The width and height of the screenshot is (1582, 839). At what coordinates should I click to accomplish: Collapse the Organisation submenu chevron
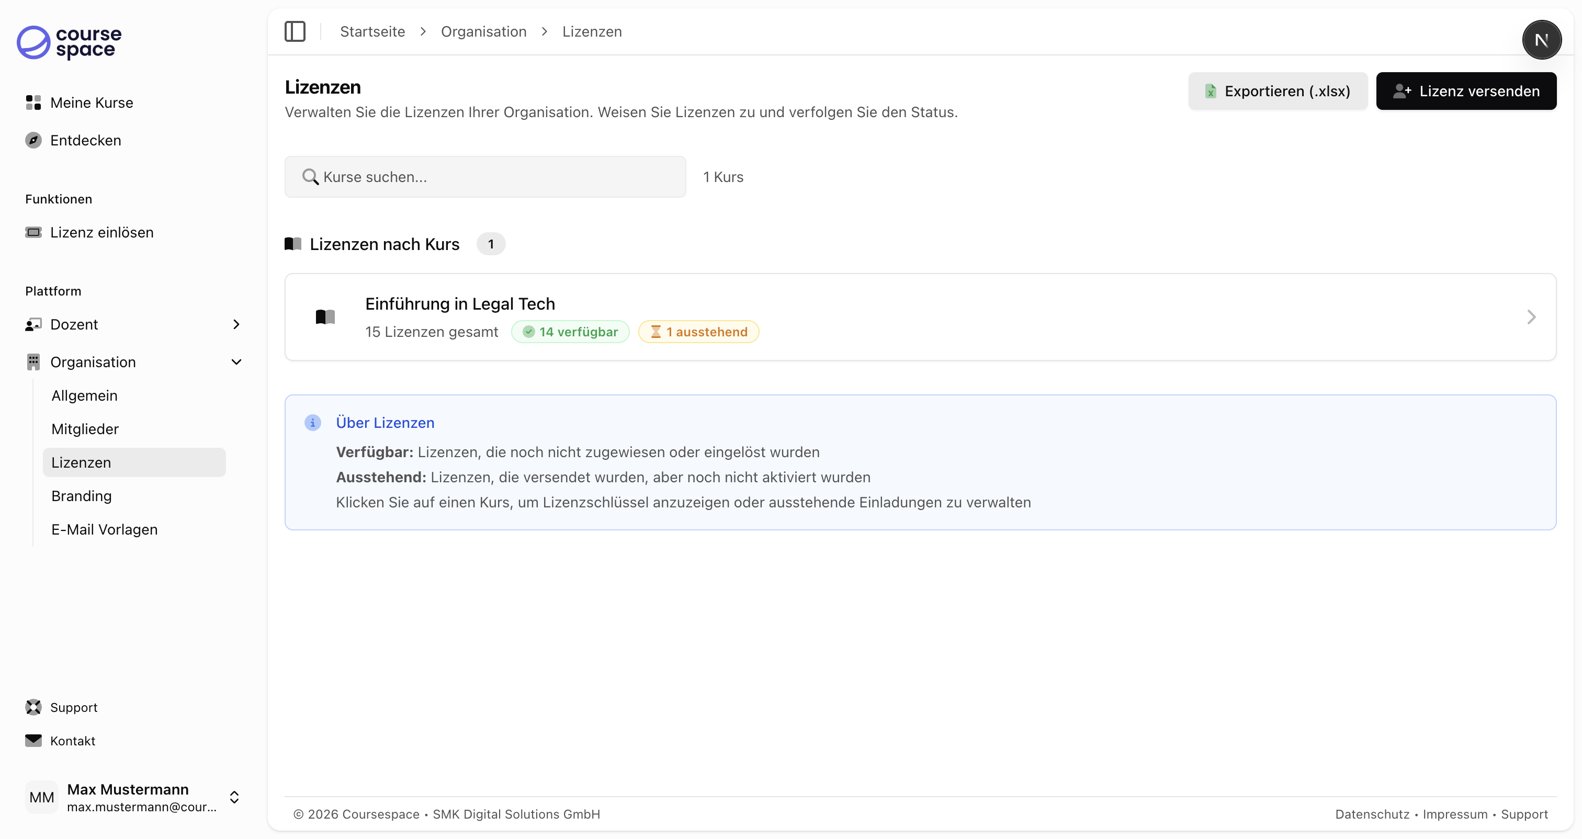tap(236, 362)
